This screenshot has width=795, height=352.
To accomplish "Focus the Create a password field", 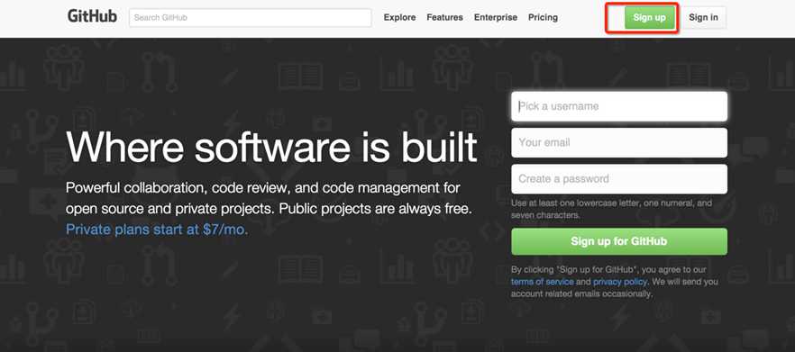I will (x=619, y=179).
